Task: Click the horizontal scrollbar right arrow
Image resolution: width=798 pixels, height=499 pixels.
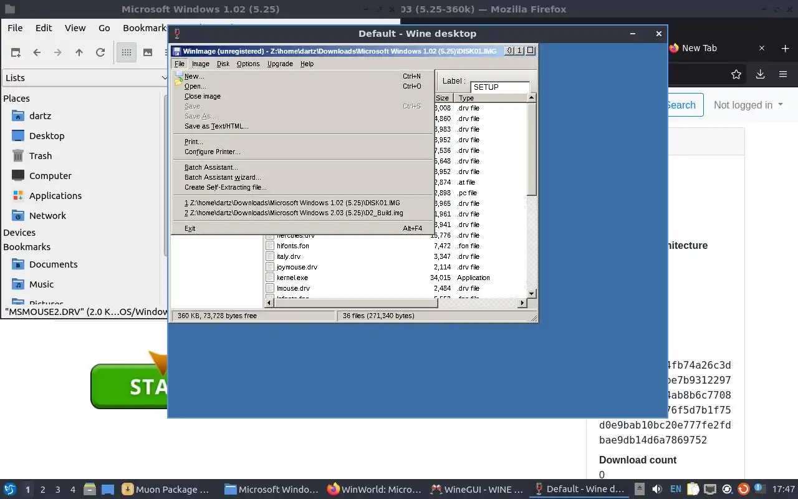Action: click(x=522, y=303)
